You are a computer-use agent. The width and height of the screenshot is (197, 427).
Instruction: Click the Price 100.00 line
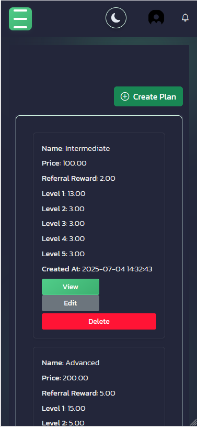pyautogui.click(x=64, y=163)
